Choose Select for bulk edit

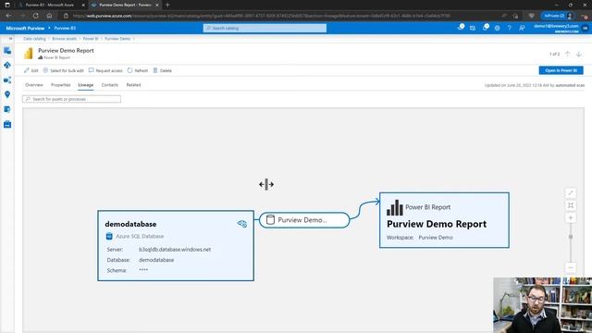point(64,70)
